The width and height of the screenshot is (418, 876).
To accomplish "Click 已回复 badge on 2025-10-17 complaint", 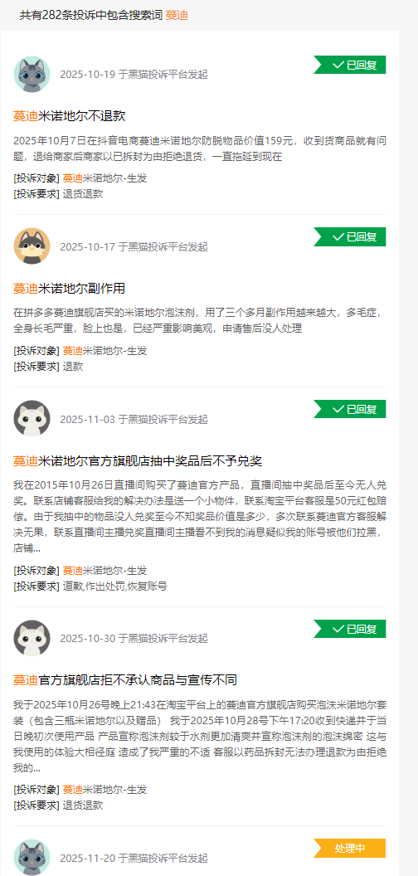I will [x=350, y=237].
